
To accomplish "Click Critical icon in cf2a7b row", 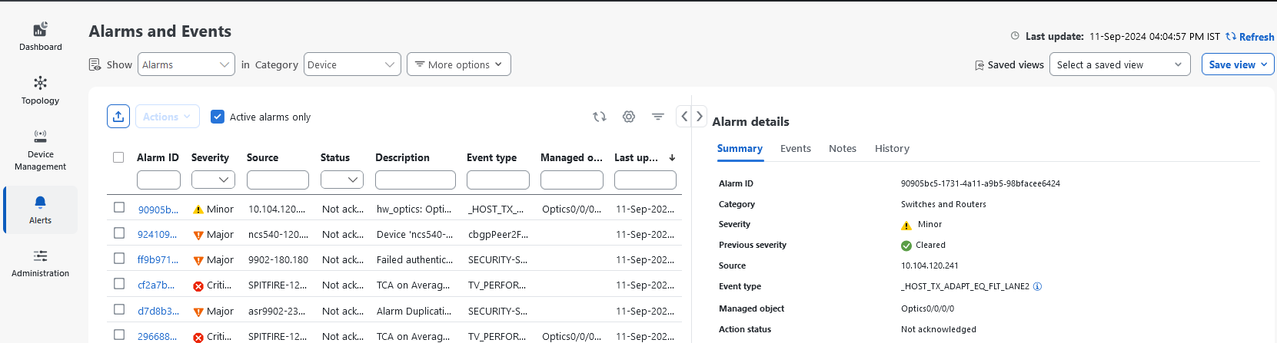I will [x=198, y=285].
